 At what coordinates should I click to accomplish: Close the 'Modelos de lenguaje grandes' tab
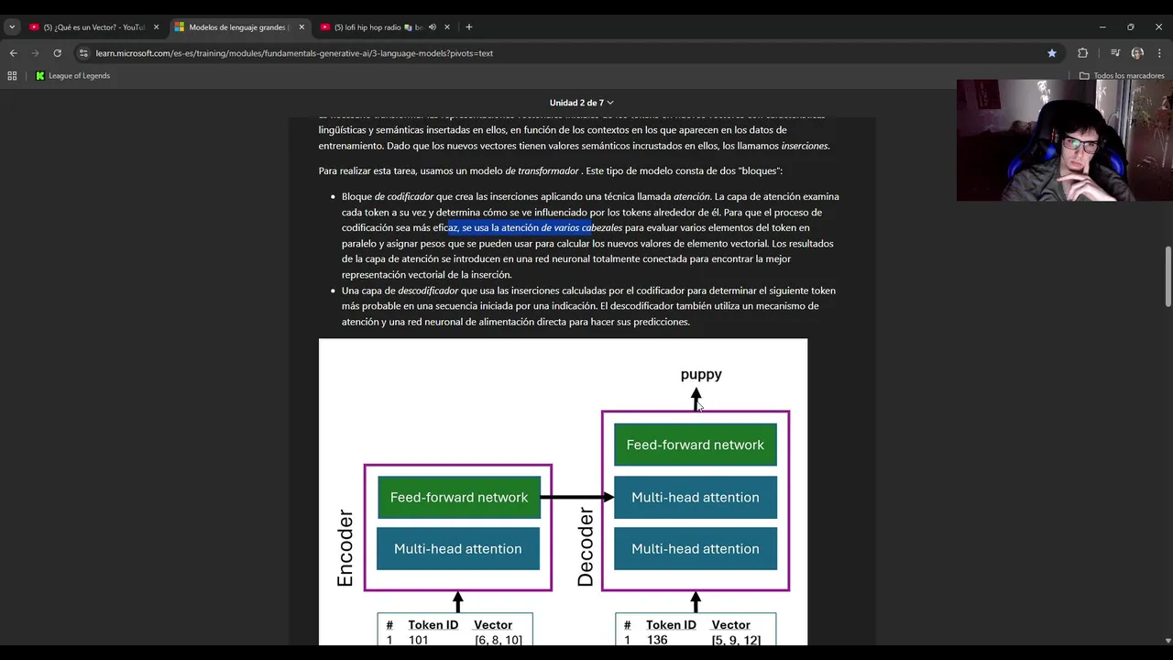coord(301,27)
